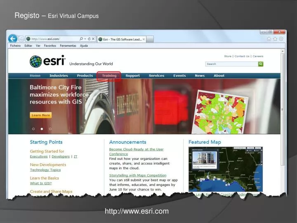Open the Technology Topics link
This screenshot has width=297, height=223.
pos(45,170)
